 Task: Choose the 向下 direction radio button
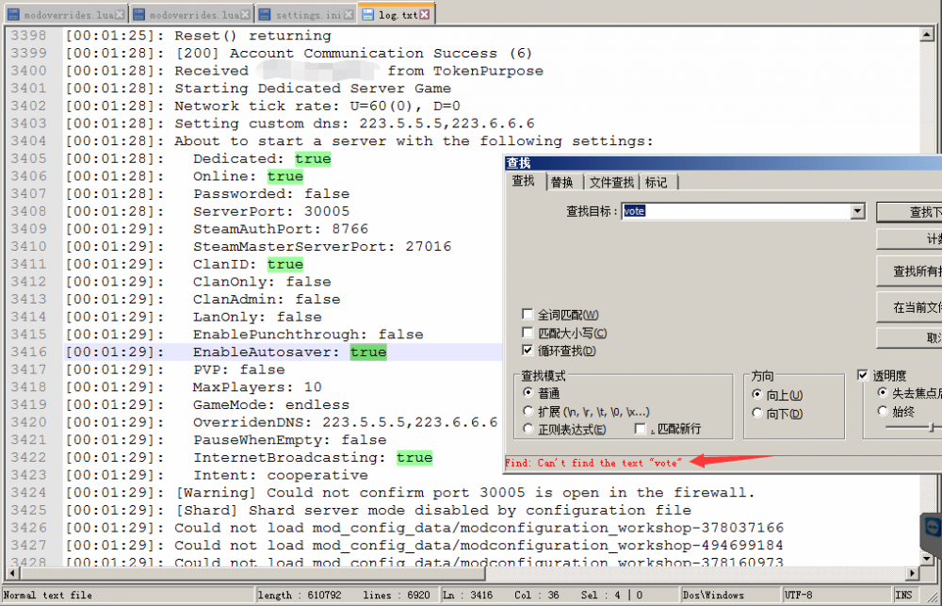click(x=757, y=413)
